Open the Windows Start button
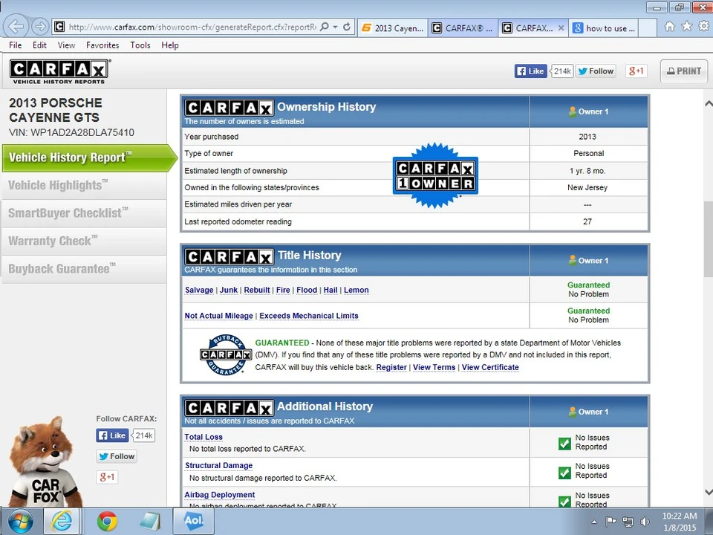 [x=21, y=522]
